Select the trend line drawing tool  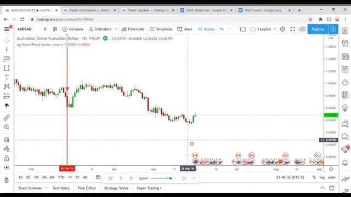(7, 50)
